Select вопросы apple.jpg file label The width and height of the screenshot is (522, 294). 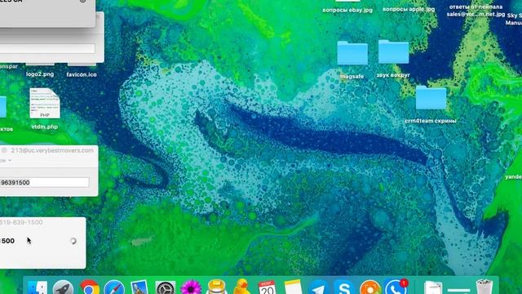coord(409,9)
